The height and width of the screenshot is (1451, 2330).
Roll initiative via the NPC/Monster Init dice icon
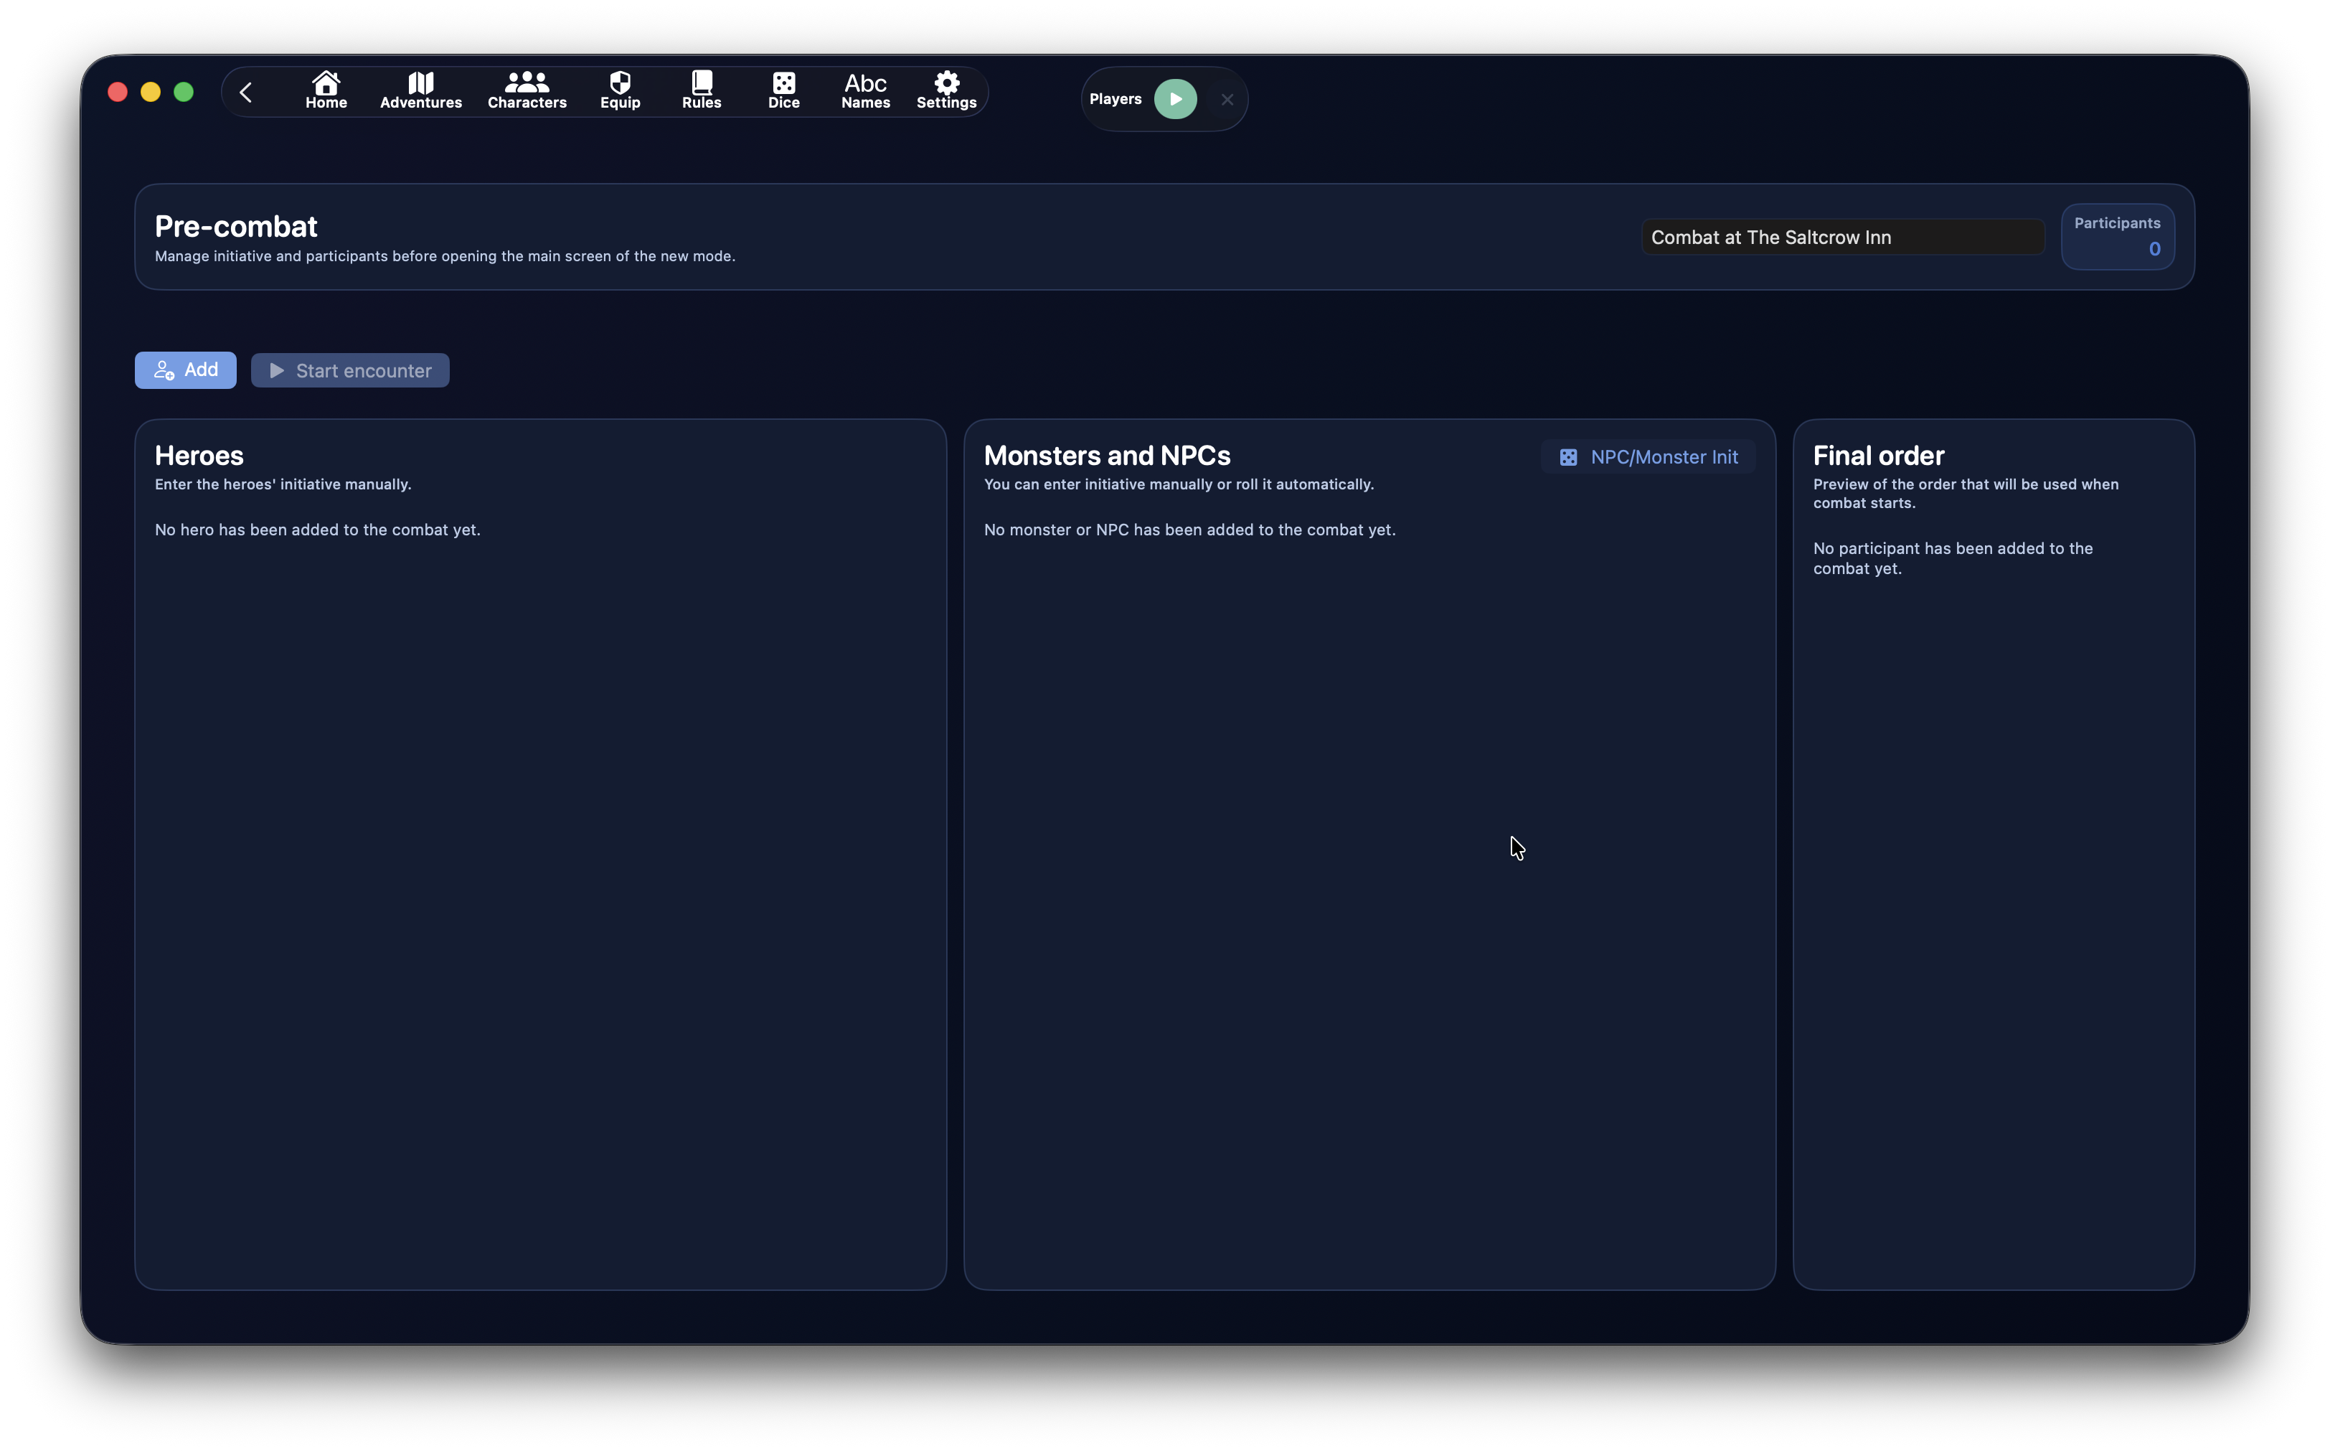coord(1568,457)
